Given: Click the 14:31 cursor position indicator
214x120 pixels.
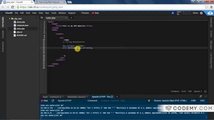Looking at the screenshot, I should click(184, 91).
